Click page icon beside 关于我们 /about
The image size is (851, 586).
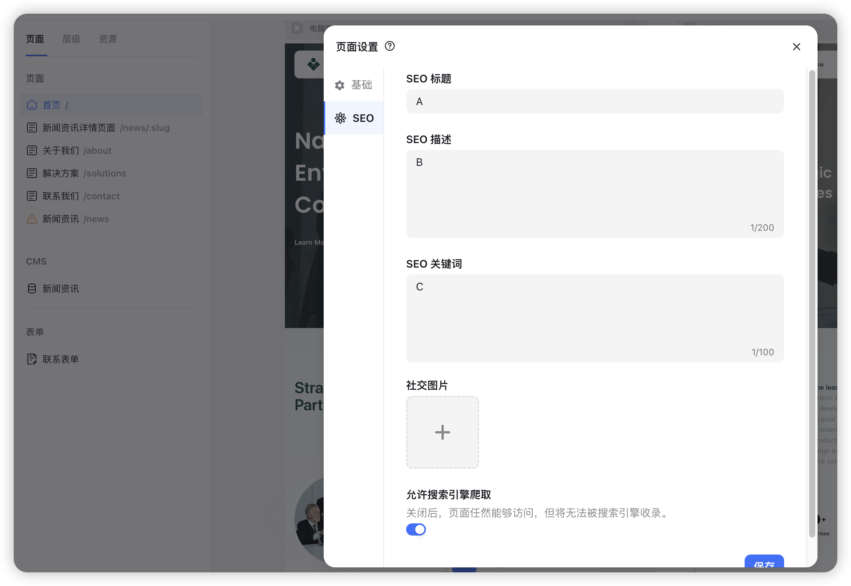[32, 151]
